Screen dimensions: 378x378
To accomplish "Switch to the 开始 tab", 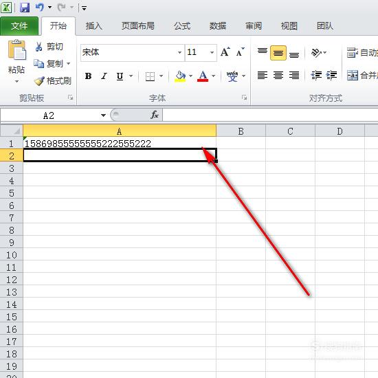I will click(x=58, y=26).
